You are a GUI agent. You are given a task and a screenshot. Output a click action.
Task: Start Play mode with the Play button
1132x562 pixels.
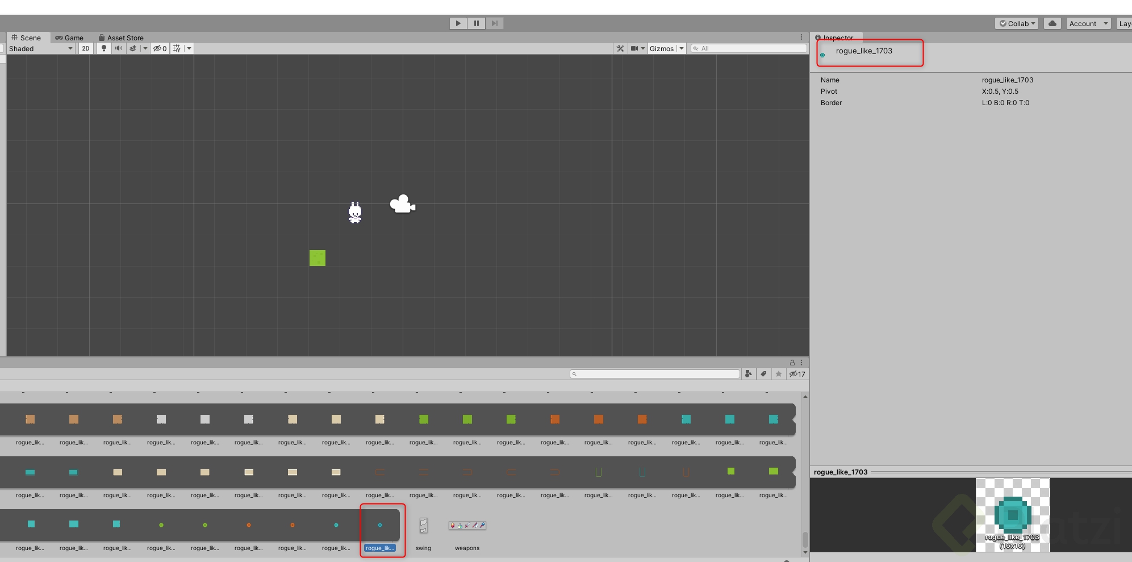coord(458,23)
